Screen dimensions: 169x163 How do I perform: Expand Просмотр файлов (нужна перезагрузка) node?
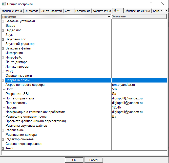(x=3, y=121)
